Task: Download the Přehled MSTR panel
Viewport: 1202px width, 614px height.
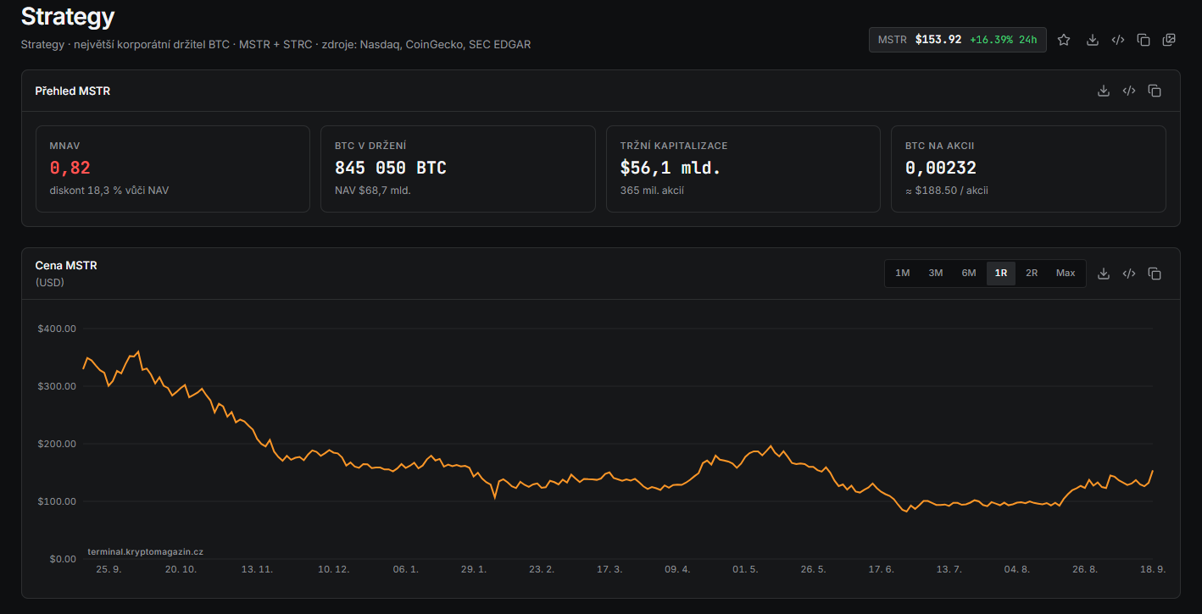Action: coord(1104,91)
